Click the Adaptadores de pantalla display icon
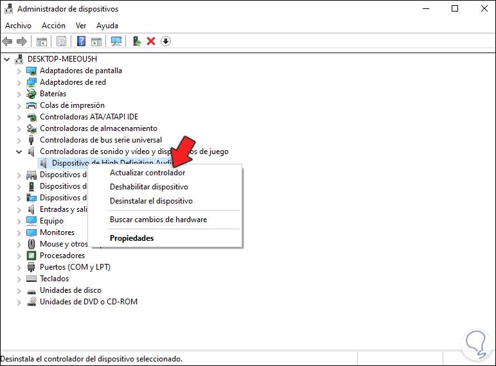 [x=31, y=71]
